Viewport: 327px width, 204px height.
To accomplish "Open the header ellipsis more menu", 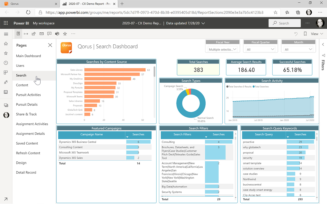I will (x=308, y=23).
